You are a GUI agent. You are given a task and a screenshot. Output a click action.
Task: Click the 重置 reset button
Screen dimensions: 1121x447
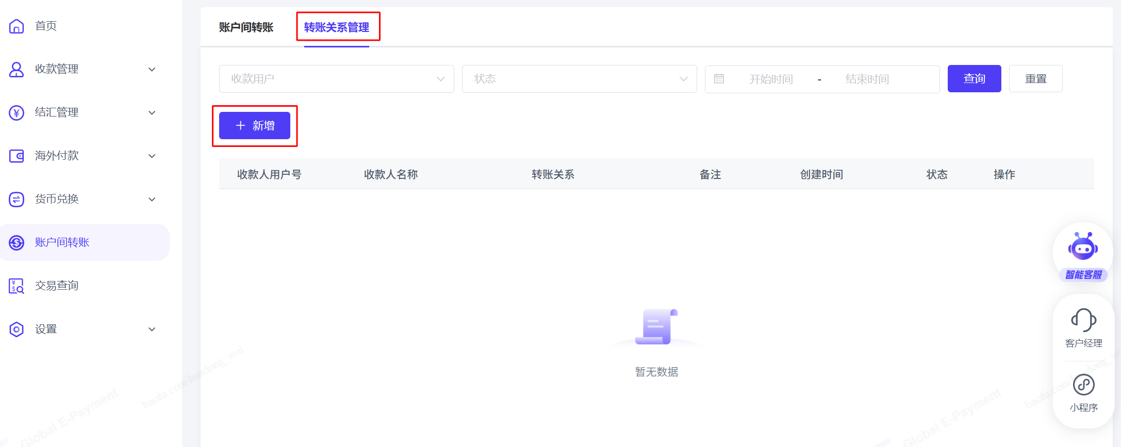click(x=1035, y=79)
